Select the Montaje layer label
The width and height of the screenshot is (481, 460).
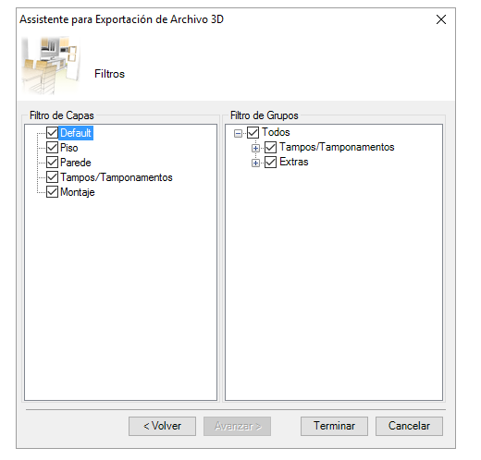[78, 192]
